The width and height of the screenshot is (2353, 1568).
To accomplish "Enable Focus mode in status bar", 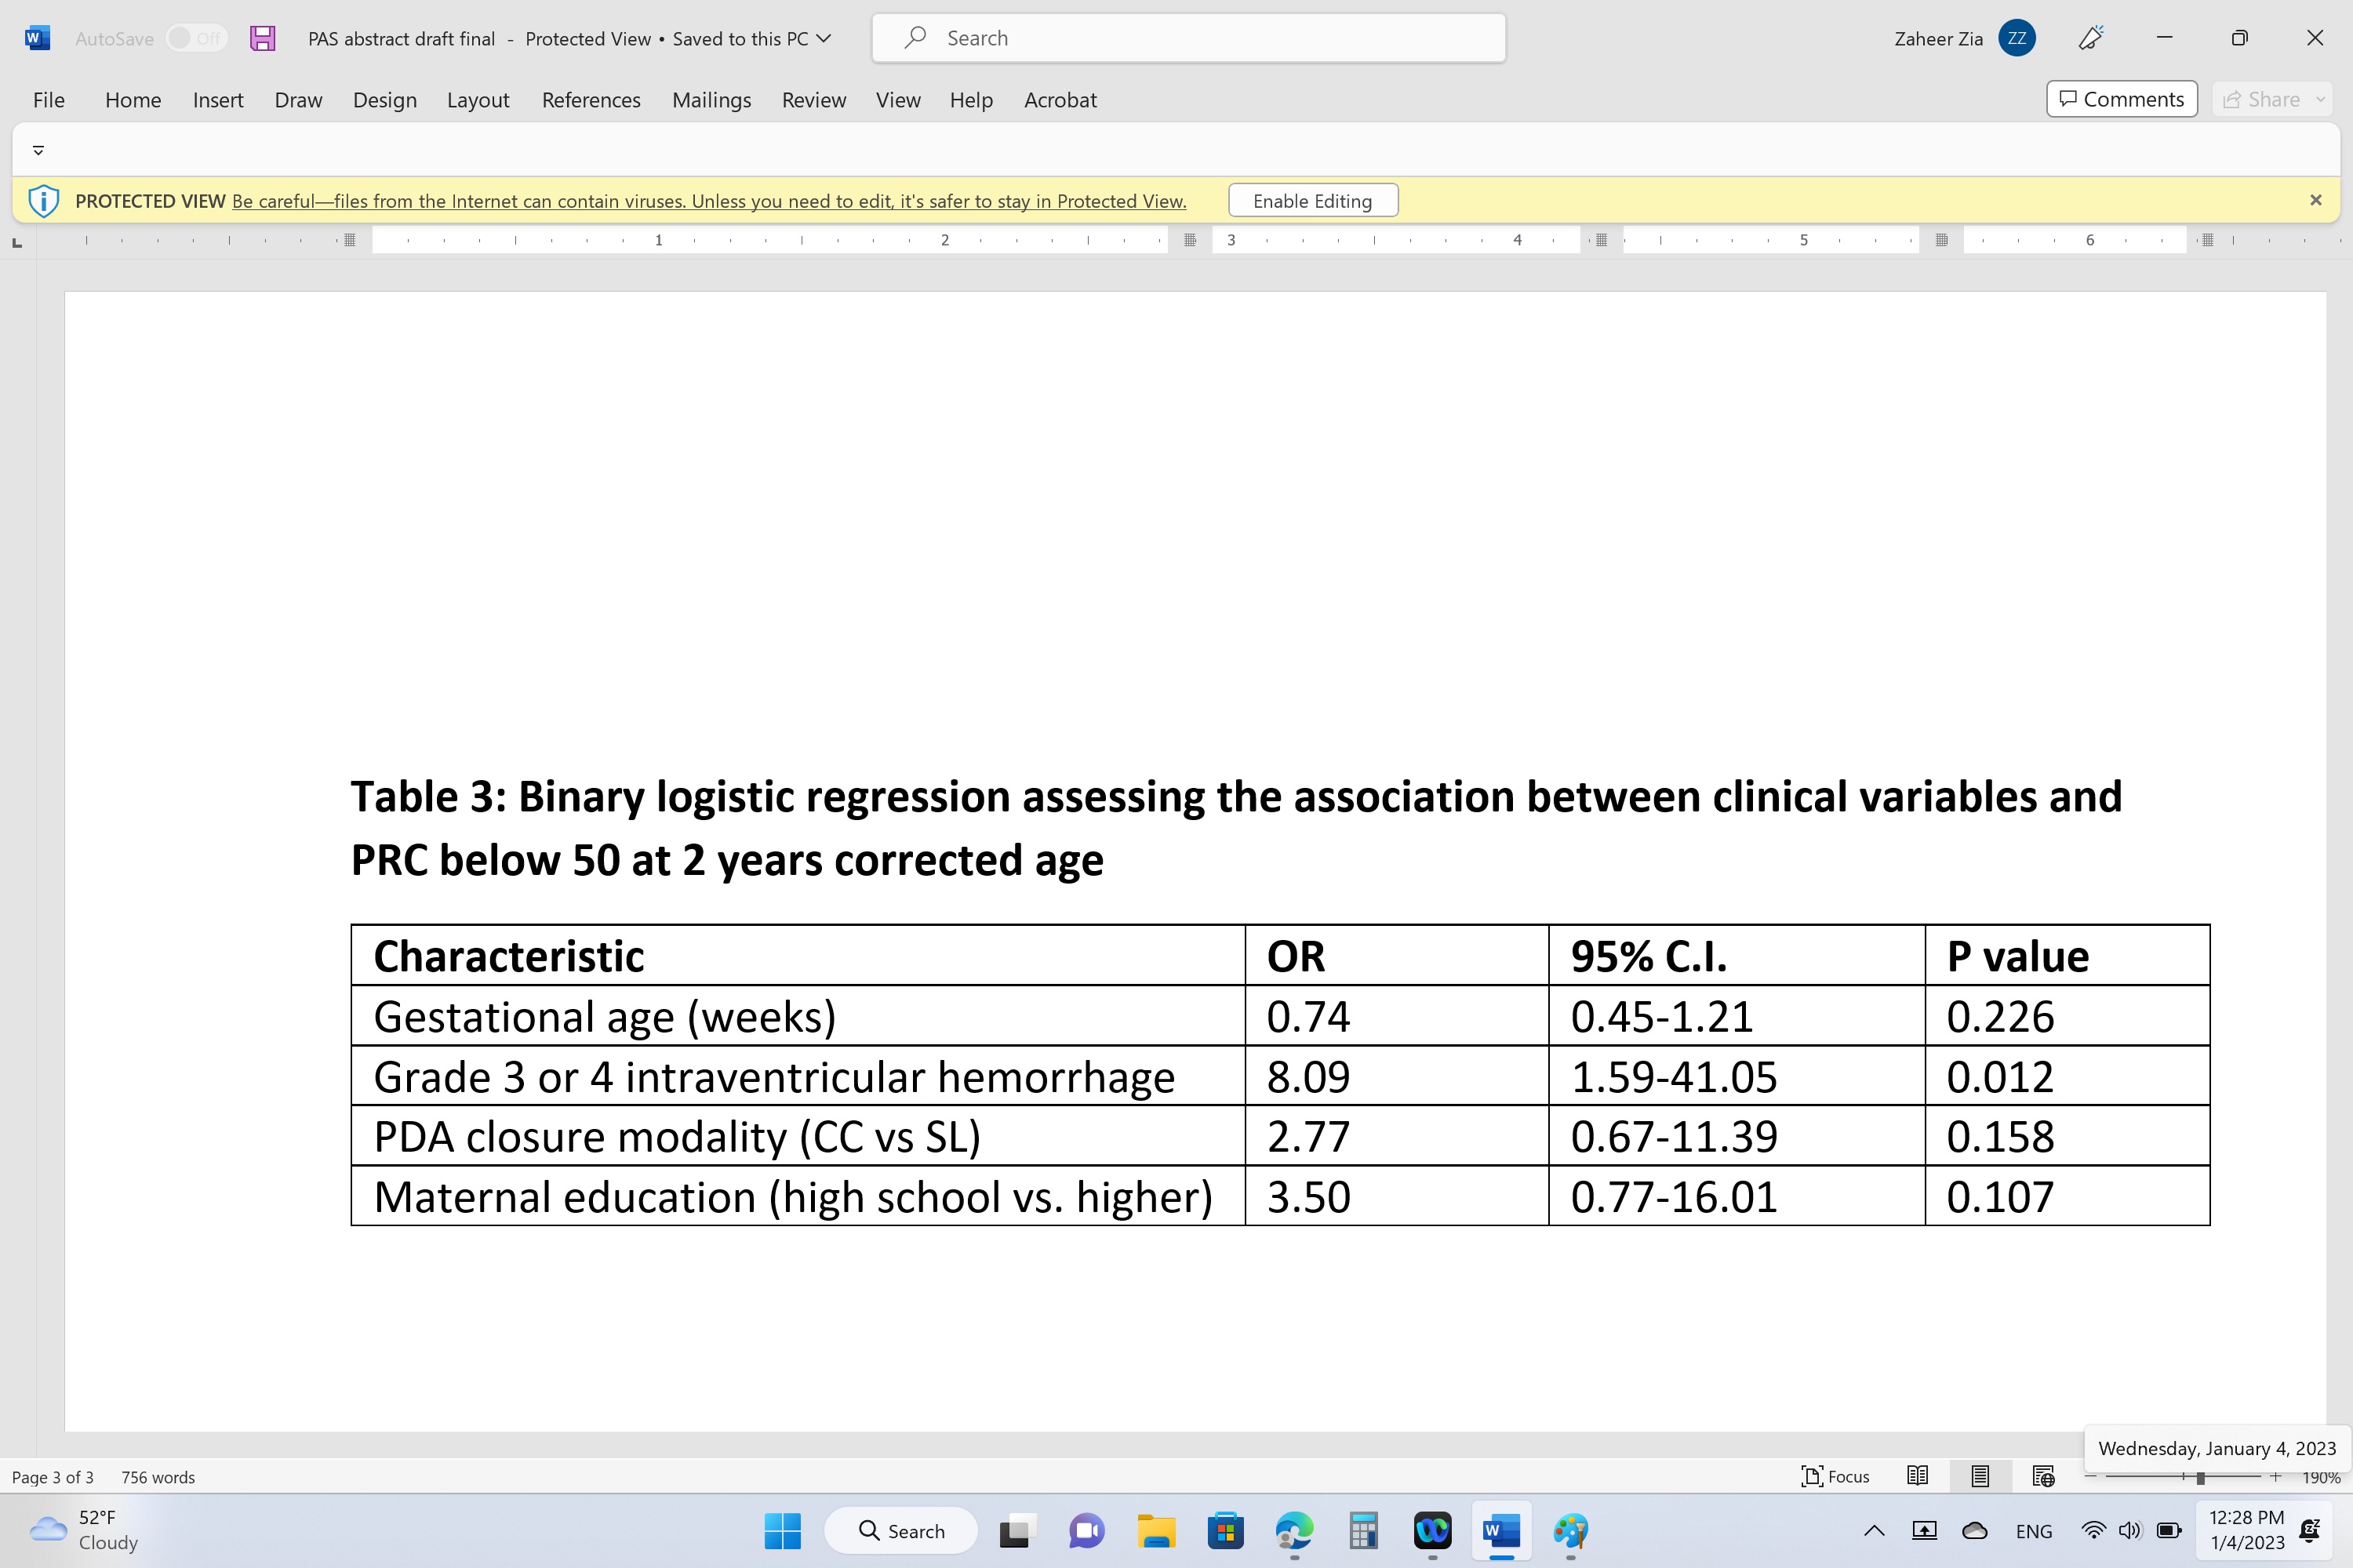I will 1835,1476.
